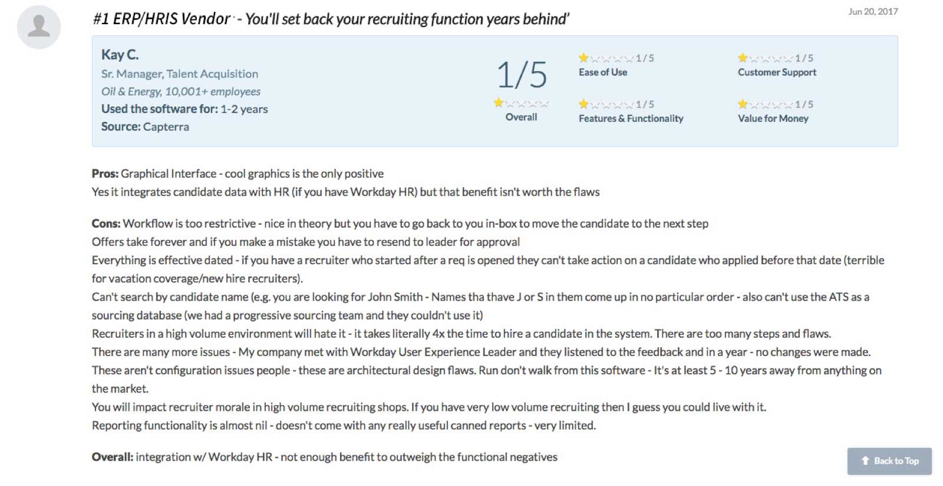Click the Pros label
The image size is (943, 486).
[x=105, y=174]
